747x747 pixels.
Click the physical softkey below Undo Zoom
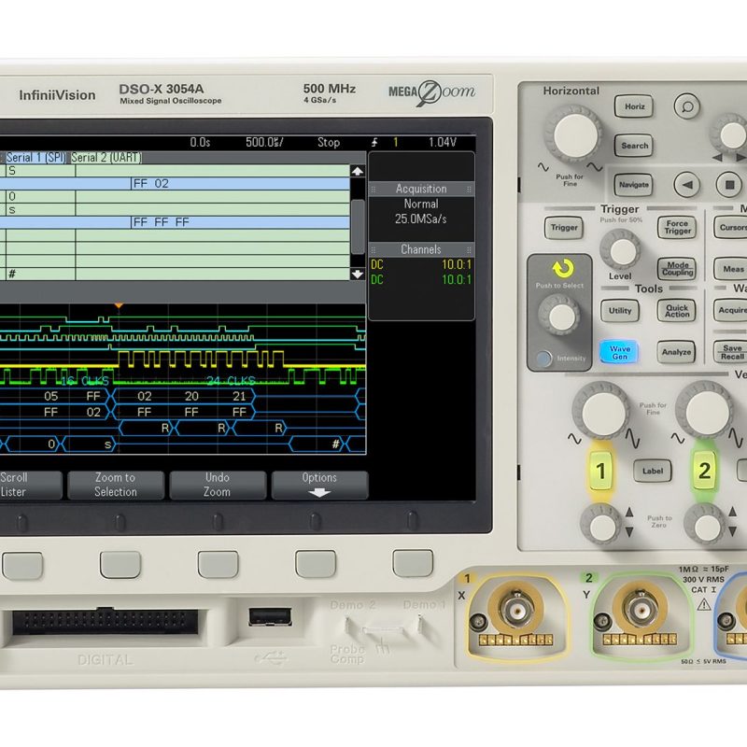tap(218, 564)
